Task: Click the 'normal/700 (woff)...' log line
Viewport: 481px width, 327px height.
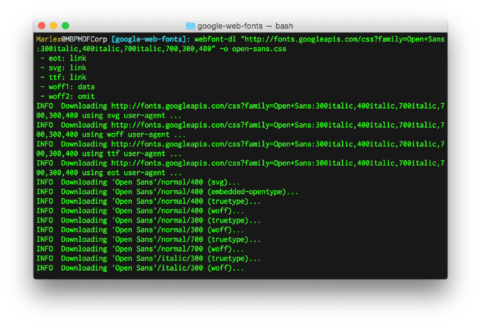Action: pyautogui.click(x=140, y=249)
